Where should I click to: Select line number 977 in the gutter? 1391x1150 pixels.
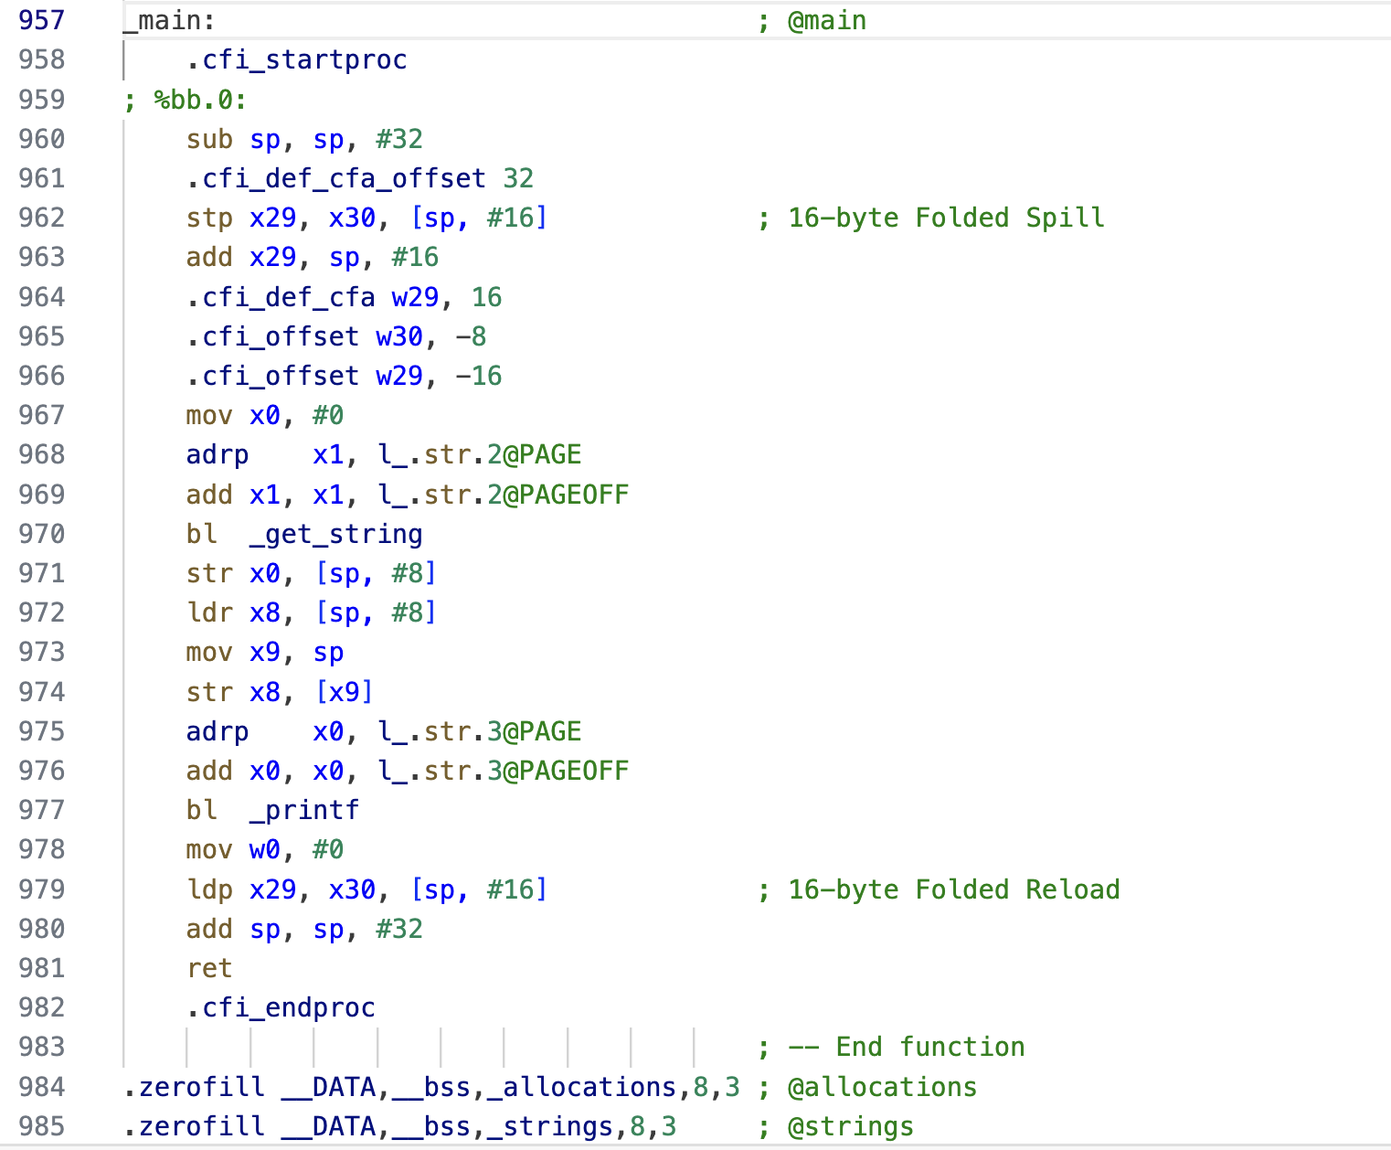pyautogui.click(x=42, y=810)
